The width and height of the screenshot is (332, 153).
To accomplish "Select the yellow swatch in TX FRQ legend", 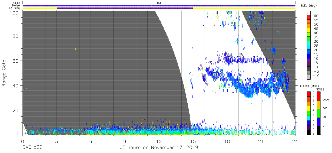I will (309, 108).
